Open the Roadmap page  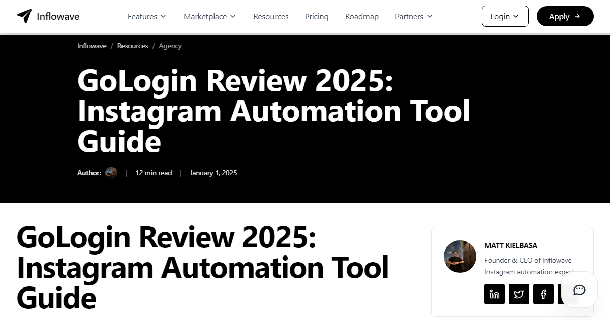[x=362, y=17]
